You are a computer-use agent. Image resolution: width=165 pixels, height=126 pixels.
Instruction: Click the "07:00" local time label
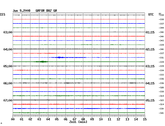pyautogui.click(x=8, y=100)
